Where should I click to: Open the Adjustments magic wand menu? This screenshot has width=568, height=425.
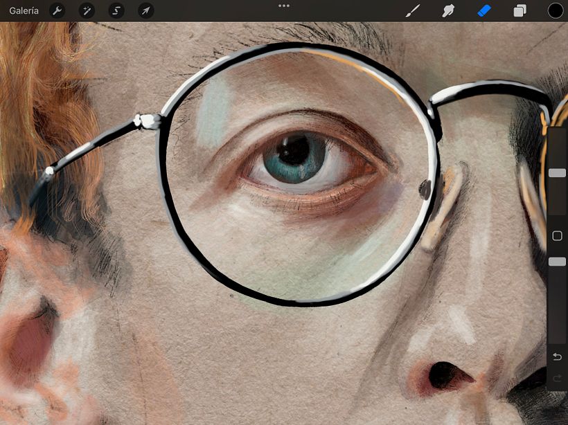point(87,10)
